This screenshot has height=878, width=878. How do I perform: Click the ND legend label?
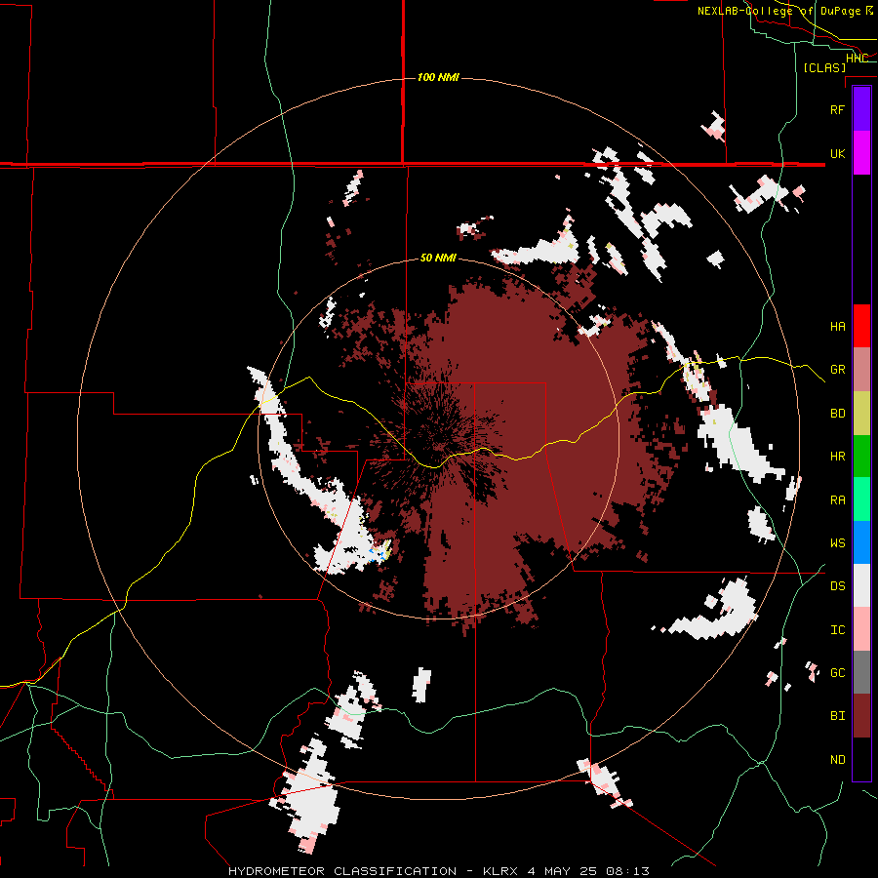click(837, 760)
